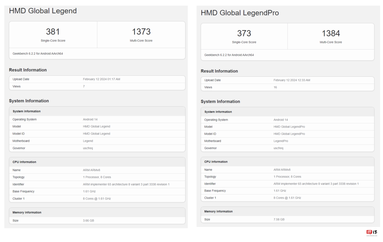The height and width of the screenshot is (242, 383).
Task: Select the 373 single-core score
Action: pos(244,33)
